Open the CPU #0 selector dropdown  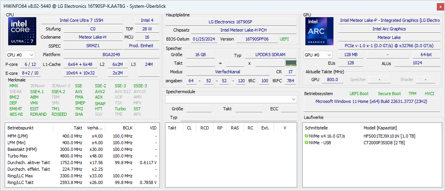[20, 55]
